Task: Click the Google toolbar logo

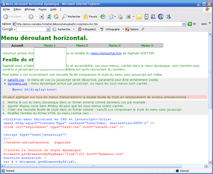Action: pos(8,29)
